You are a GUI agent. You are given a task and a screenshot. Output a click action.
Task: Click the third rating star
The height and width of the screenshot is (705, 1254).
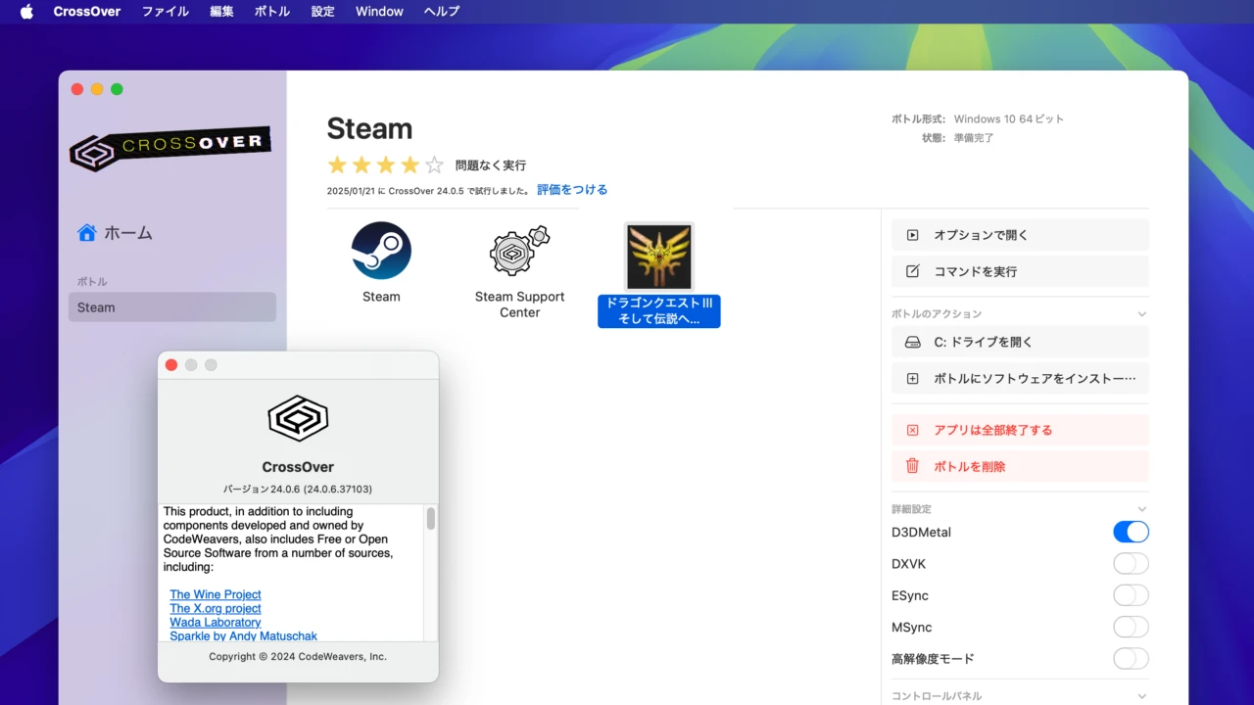[x=386, y=164]
